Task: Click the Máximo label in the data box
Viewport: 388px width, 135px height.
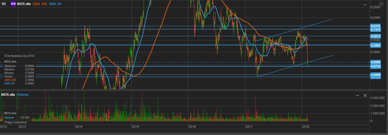Action: [9, 69]
